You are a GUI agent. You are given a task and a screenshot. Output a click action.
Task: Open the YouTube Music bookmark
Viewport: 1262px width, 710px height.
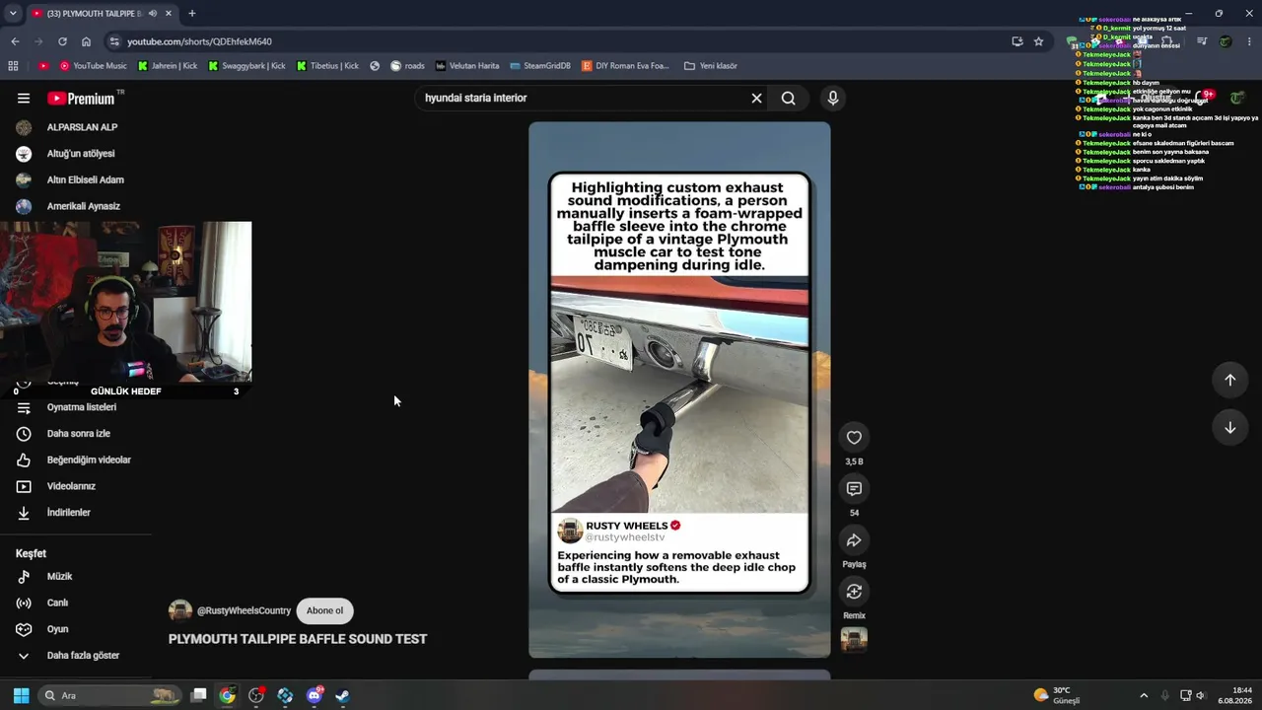(94, 66)
